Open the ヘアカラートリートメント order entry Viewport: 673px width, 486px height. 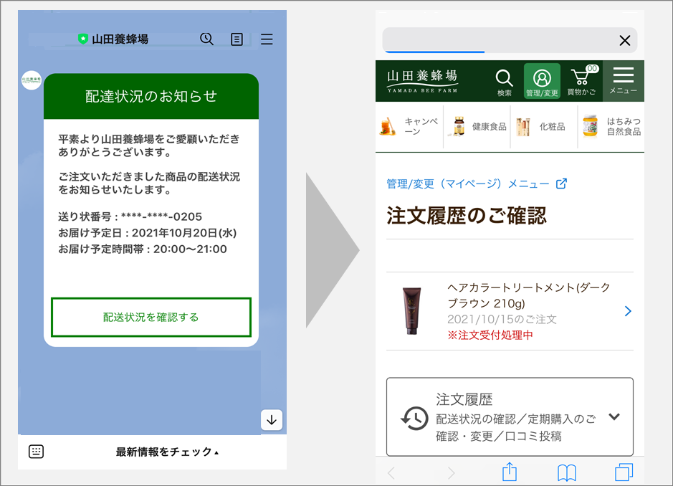[x=510, y=311]
